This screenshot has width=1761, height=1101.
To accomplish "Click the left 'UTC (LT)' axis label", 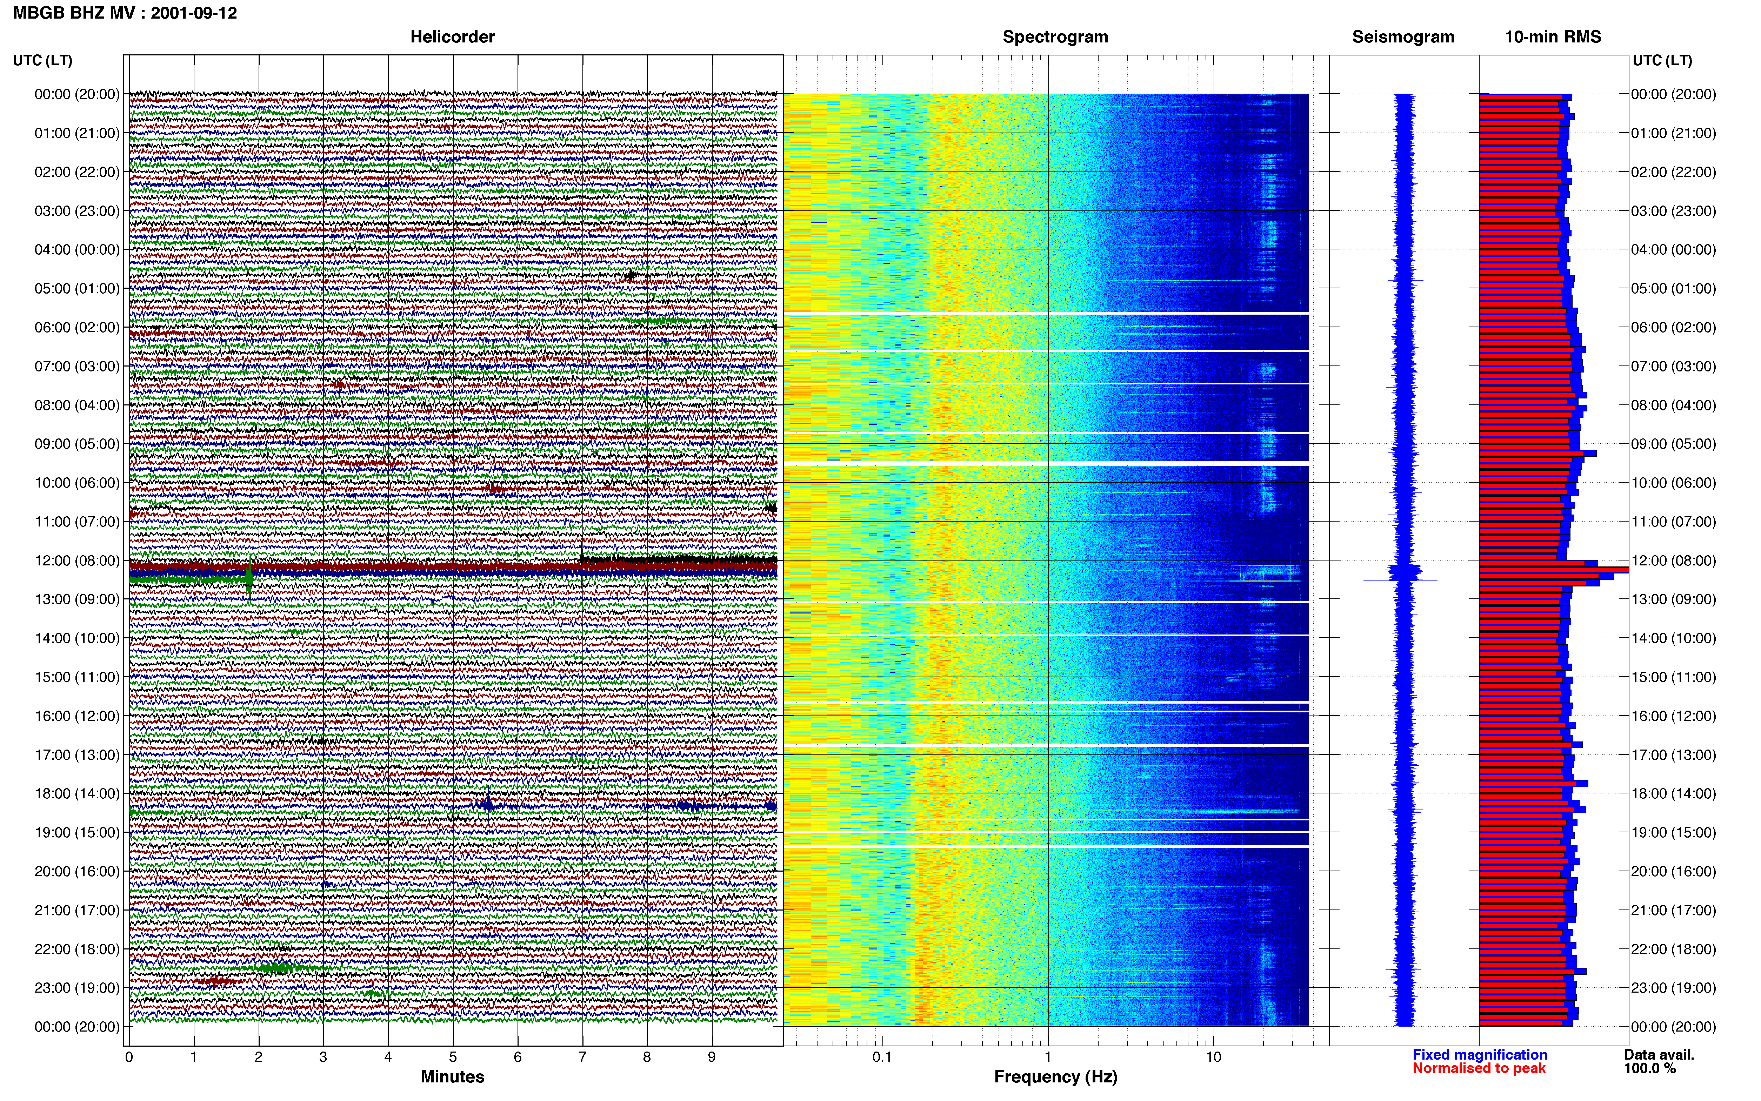I will tap(42, 60).
